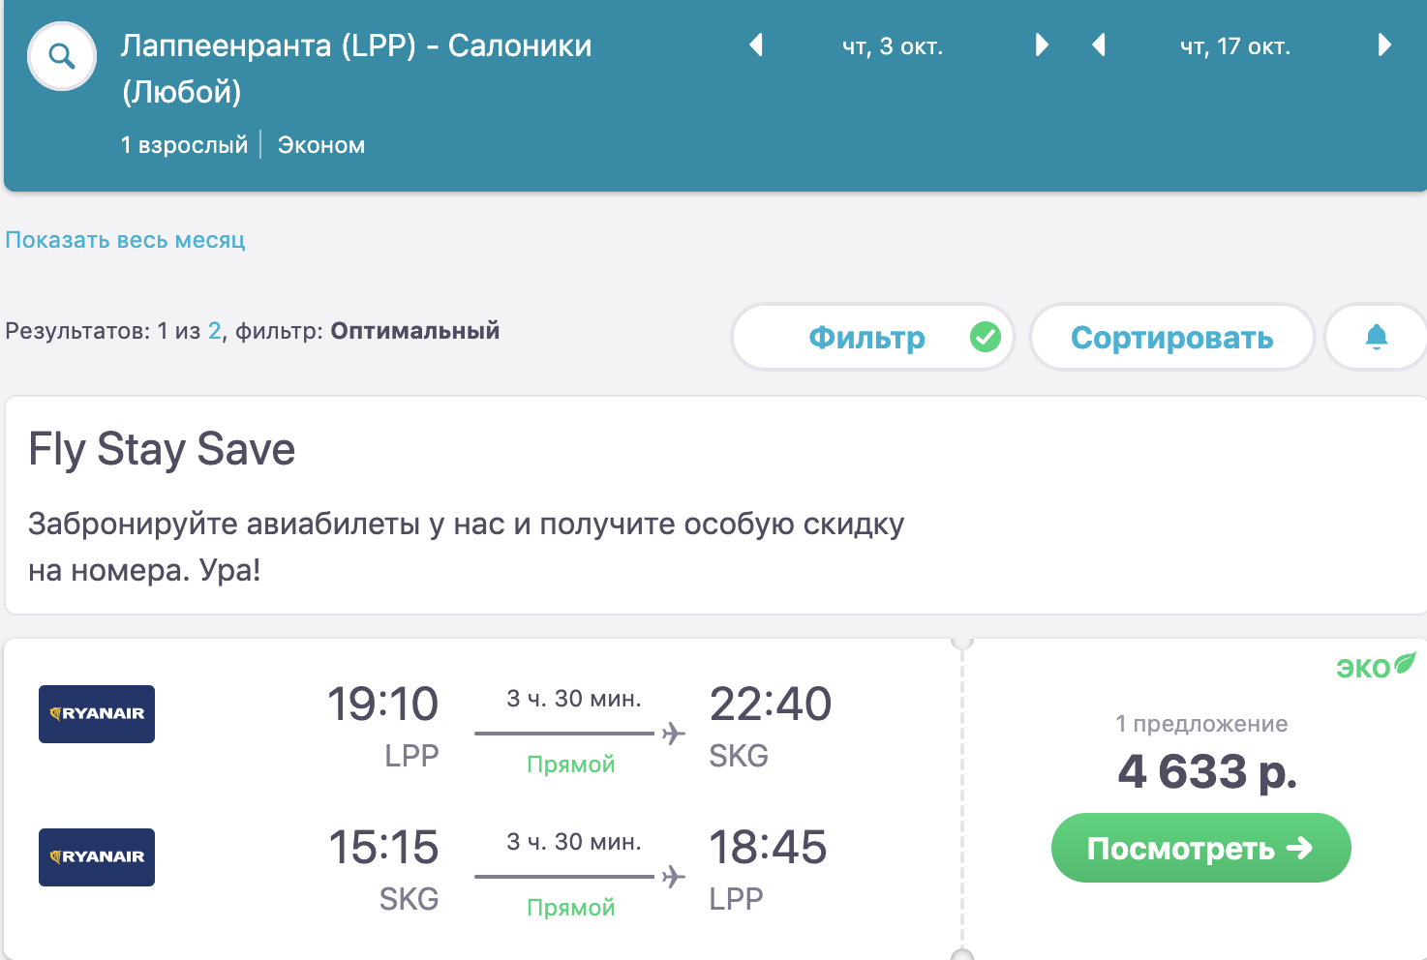This screenshot has height=960, width=1427.
Task: Open Показать весь месяц link
Action: click(125, 240)
